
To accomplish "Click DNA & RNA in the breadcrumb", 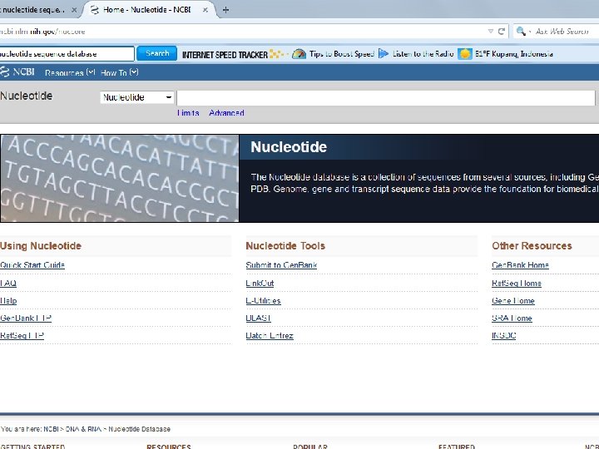I will point(83,429).
